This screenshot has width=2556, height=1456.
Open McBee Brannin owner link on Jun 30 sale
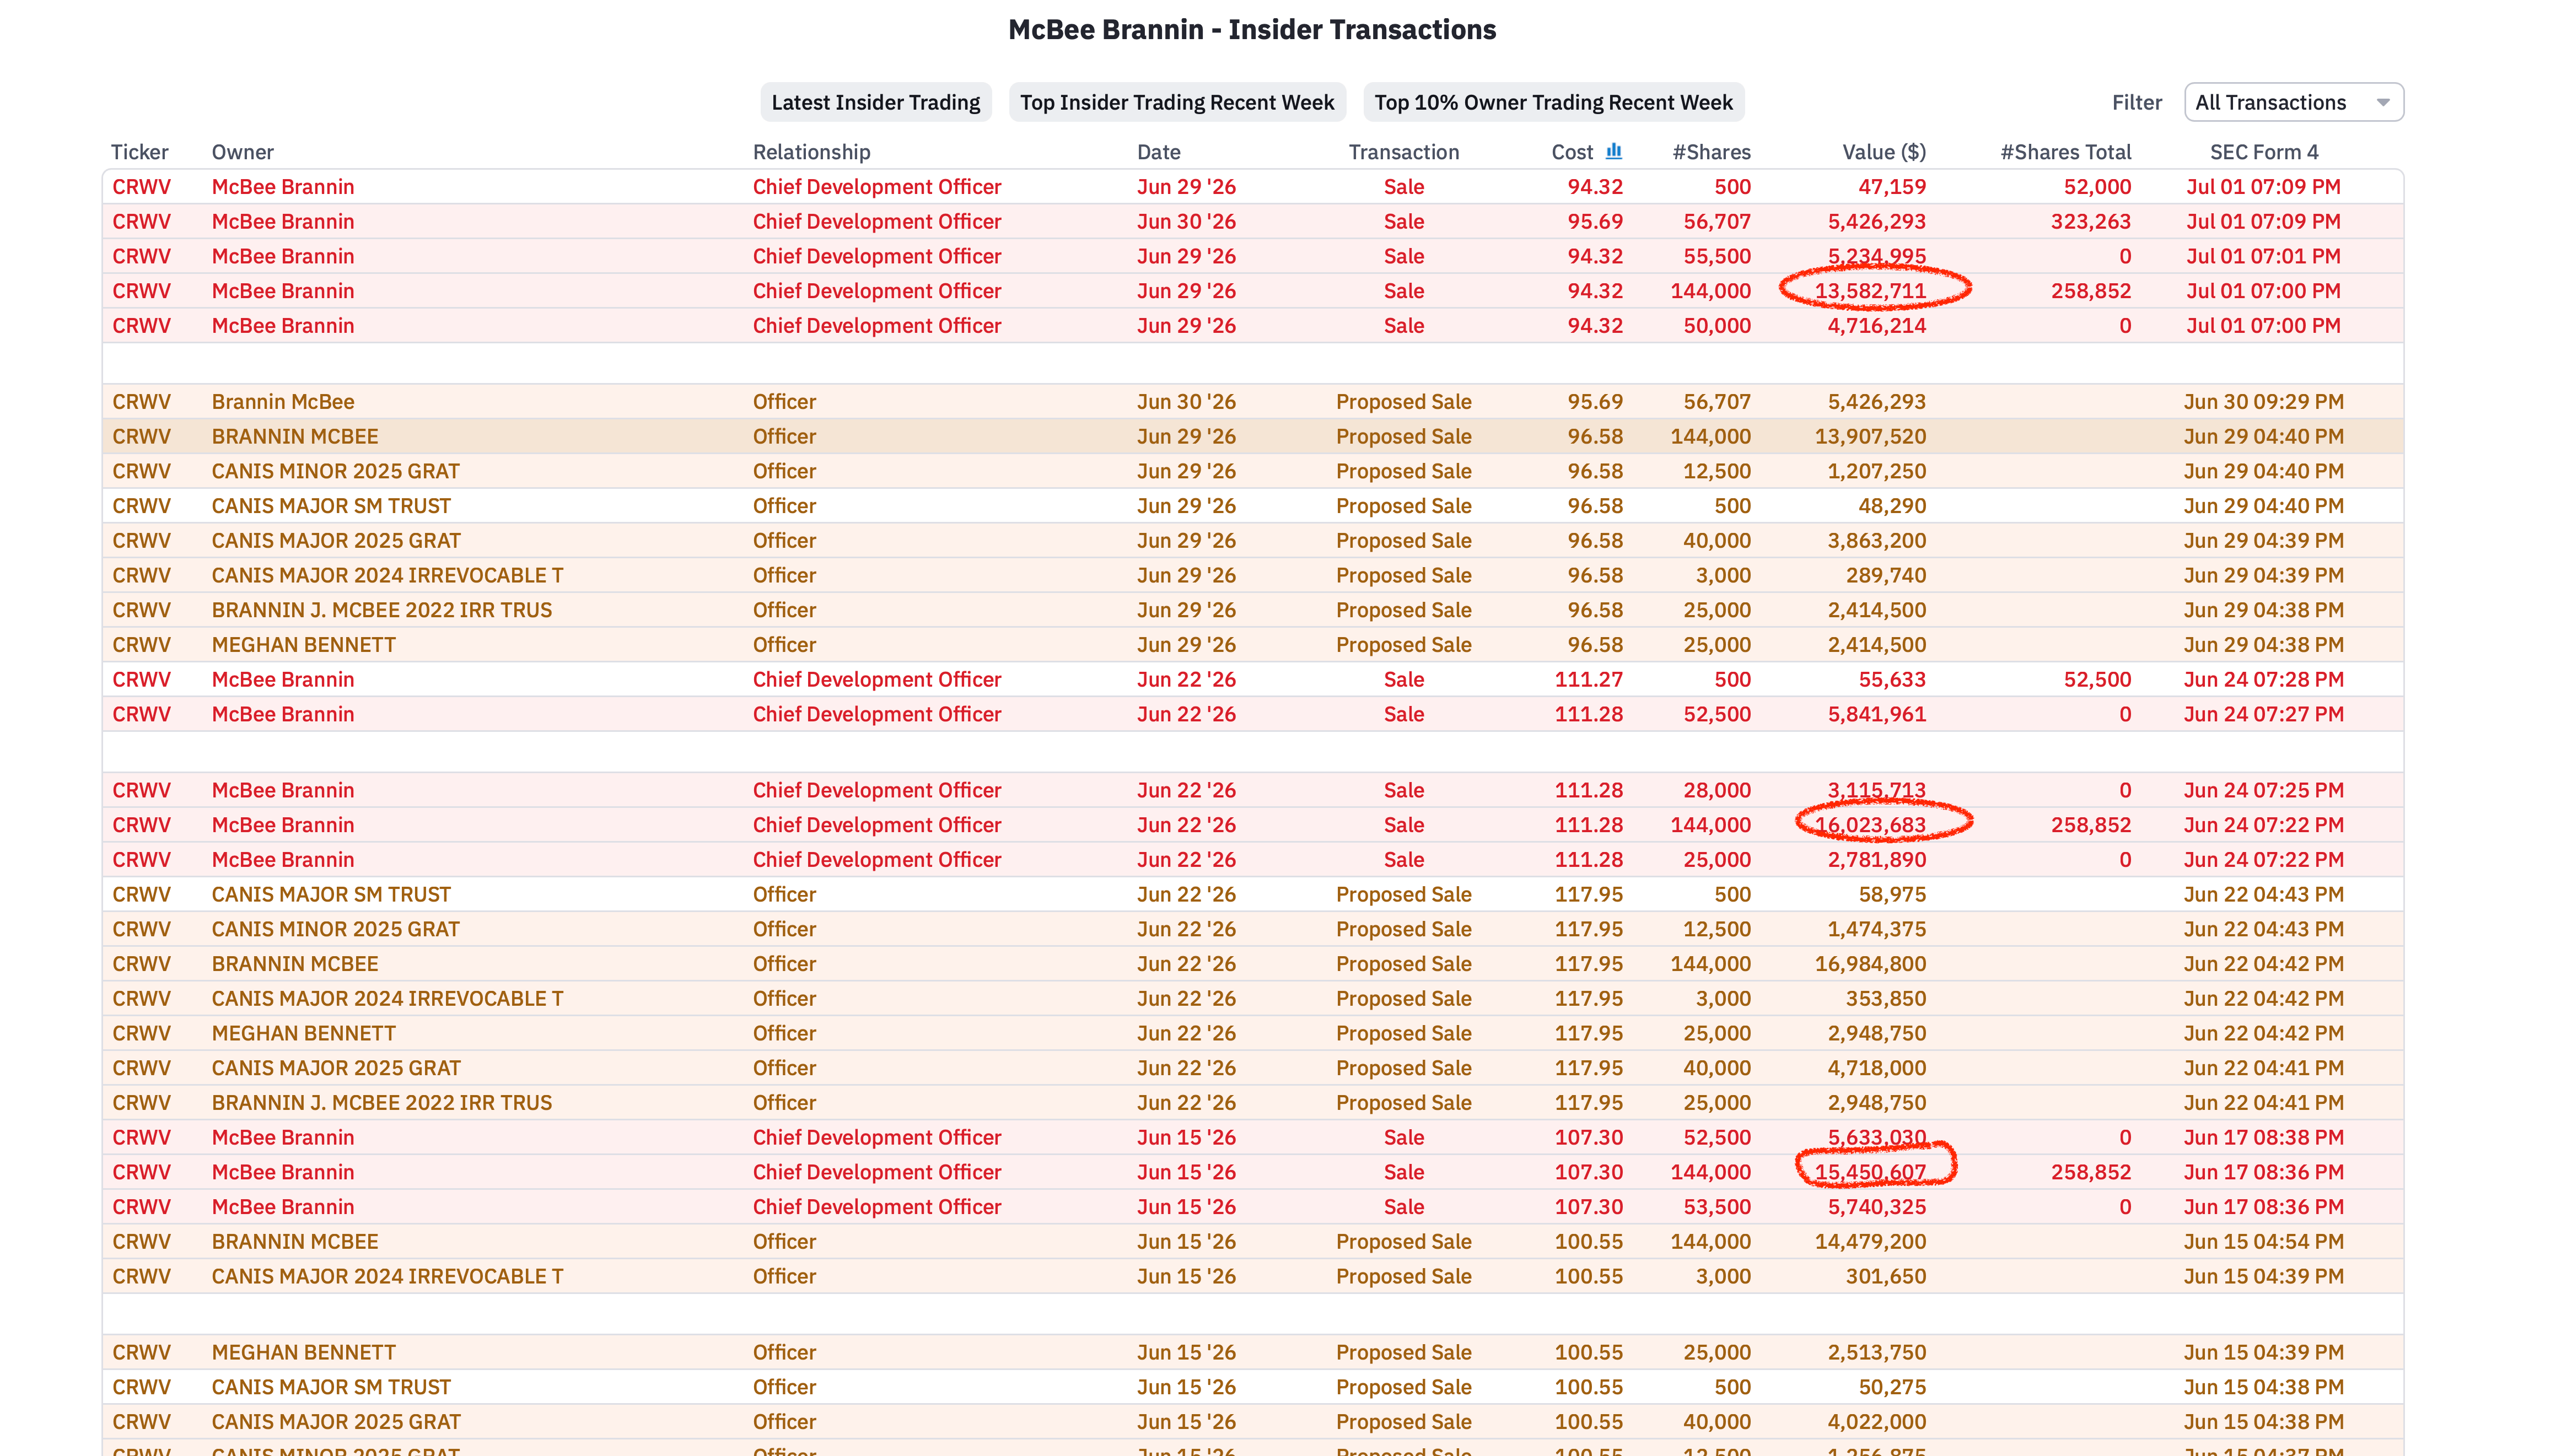283,221
